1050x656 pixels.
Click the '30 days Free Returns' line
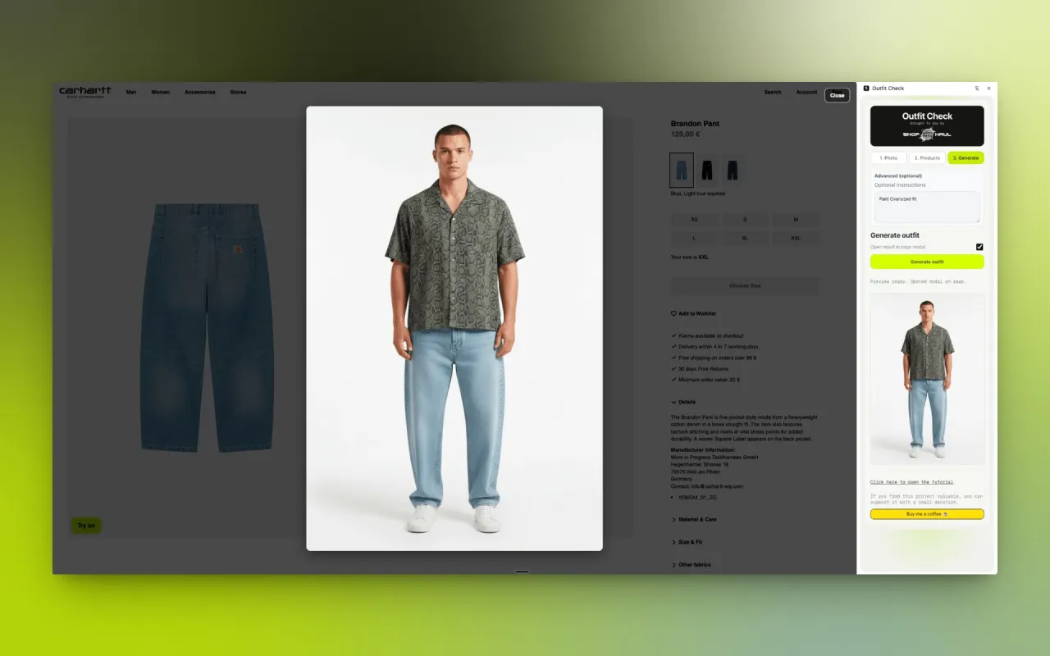click(705, 369)
